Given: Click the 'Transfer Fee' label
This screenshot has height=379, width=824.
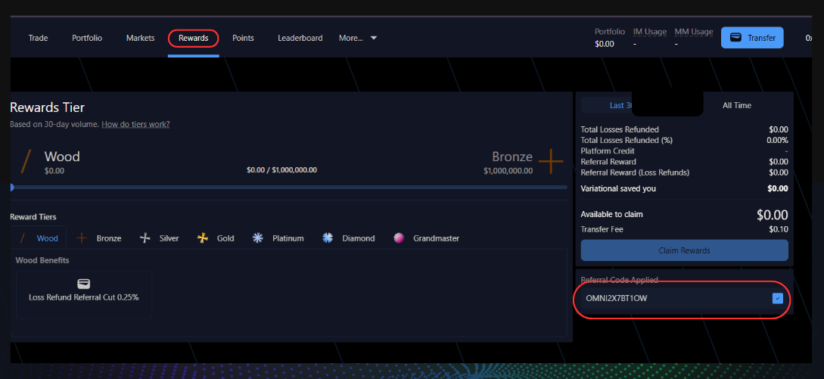Looking at the screenshot, I should coord(602,229).
